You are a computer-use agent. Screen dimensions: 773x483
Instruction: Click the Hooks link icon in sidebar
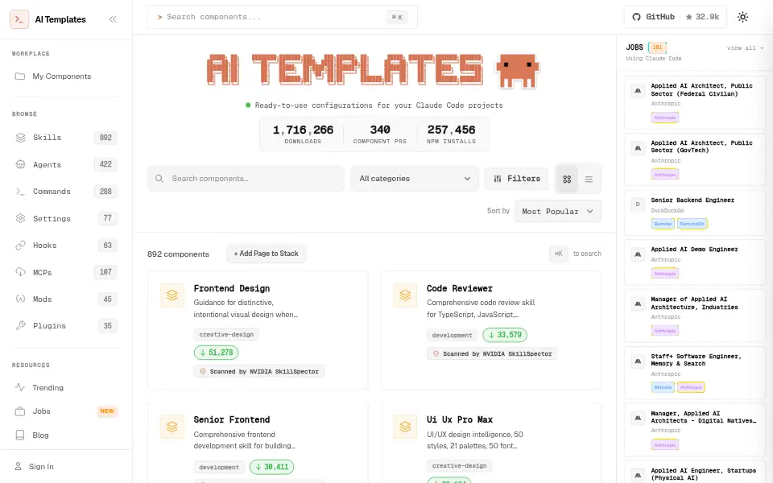pyautogui.click(x=20, y=245)
